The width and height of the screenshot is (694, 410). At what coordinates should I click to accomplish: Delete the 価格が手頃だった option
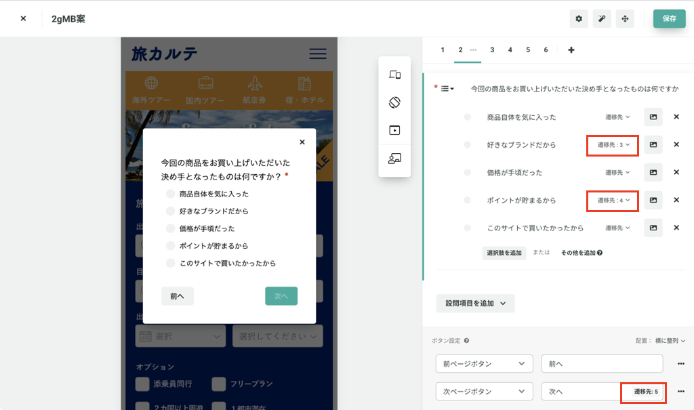(x=676, y=172)
